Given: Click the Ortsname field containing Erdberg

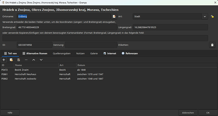Looking at the screenshot, I should coord(64,16).
